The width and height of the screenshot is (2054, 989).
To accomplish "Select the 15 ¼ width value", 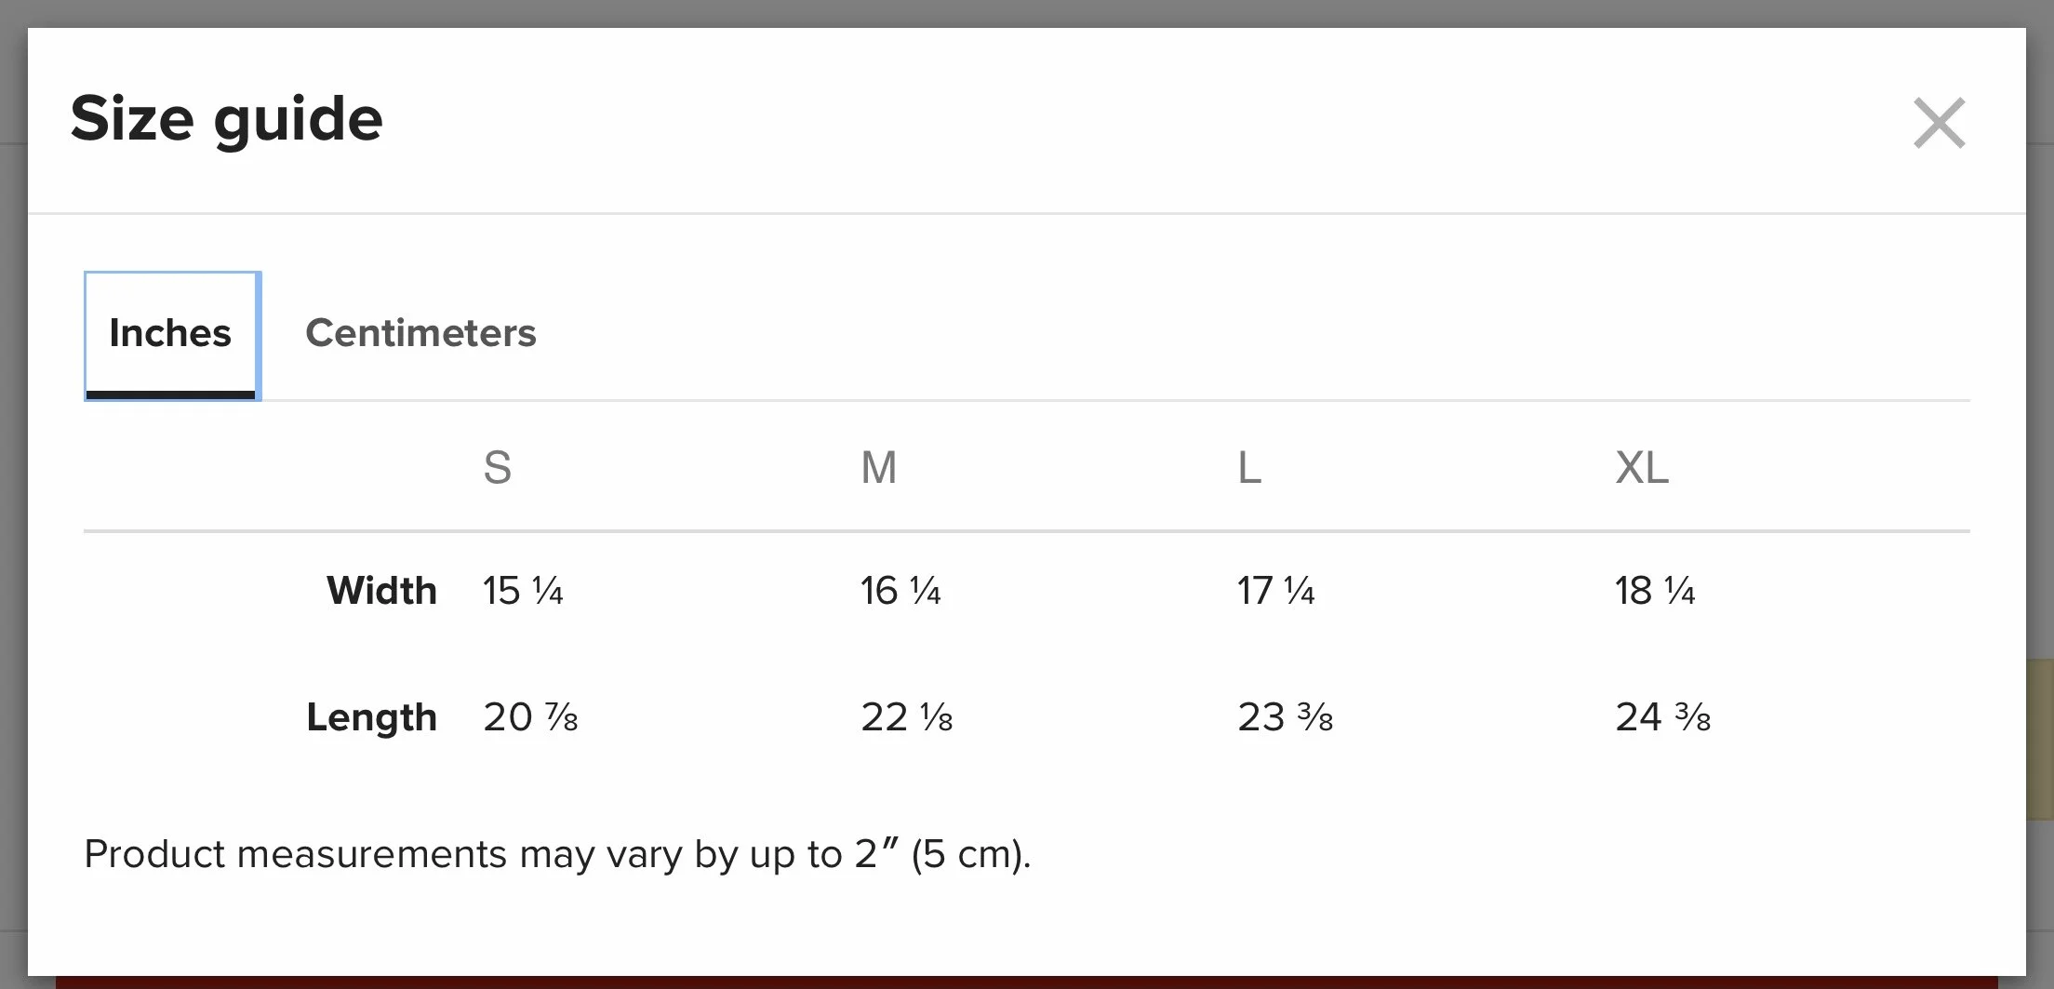I will pos(523,591).
